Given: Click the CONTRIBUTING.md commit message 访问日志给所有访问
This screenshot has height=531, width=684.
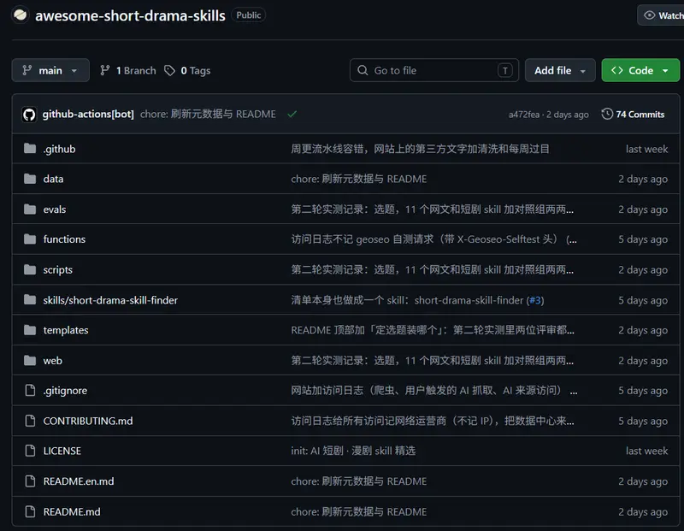Looking at the screenshot, I should coord(433,421).
